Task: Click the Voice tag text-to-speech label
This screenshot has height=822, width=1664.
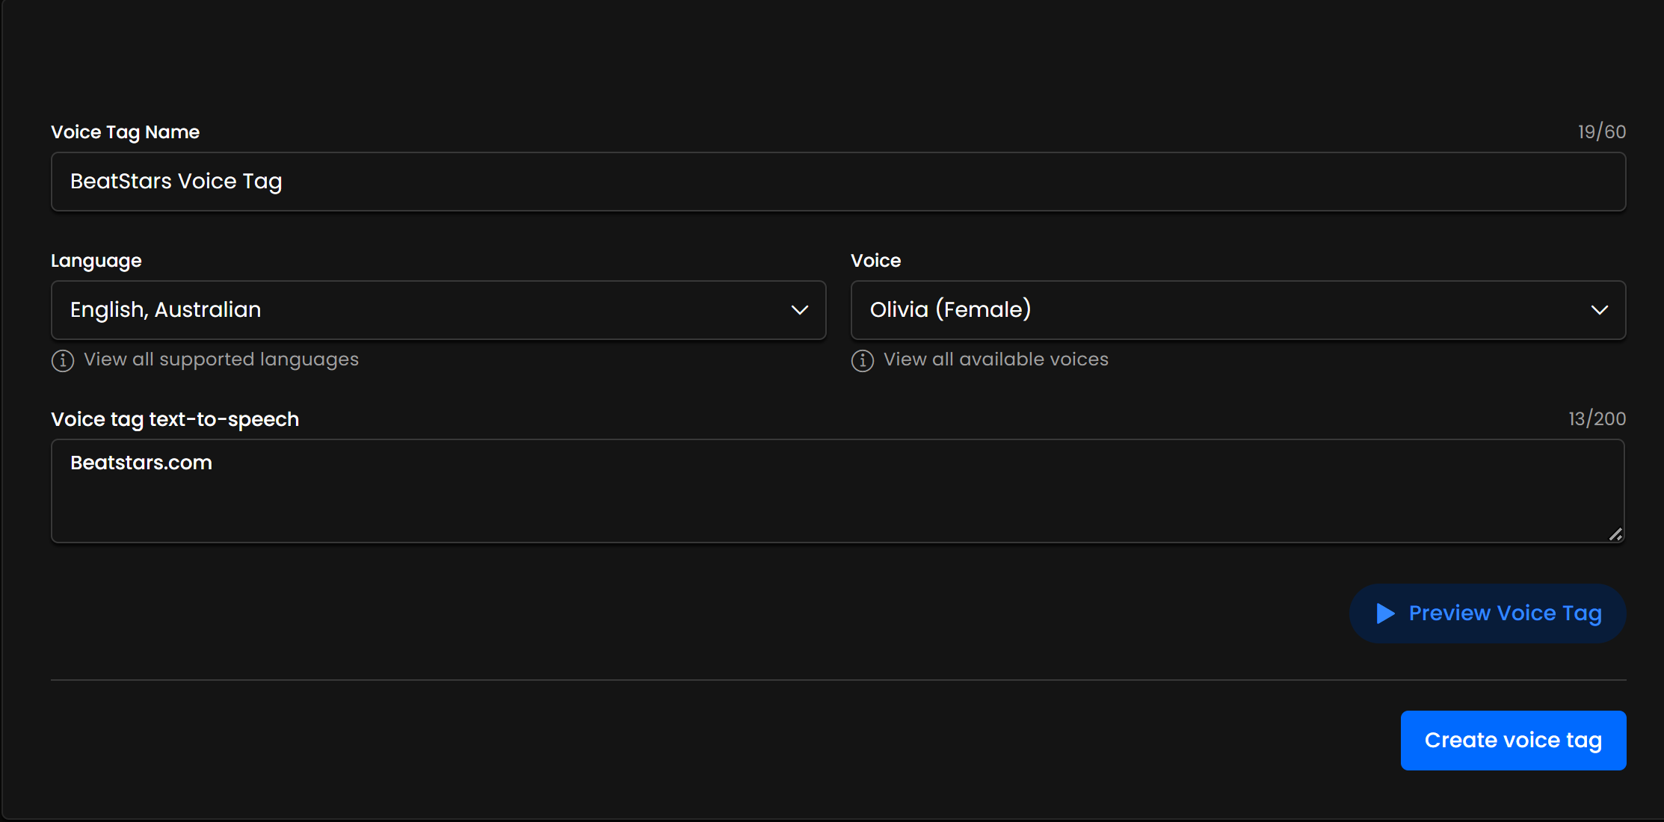Action: pyautogui.click(x=175, y=419)
